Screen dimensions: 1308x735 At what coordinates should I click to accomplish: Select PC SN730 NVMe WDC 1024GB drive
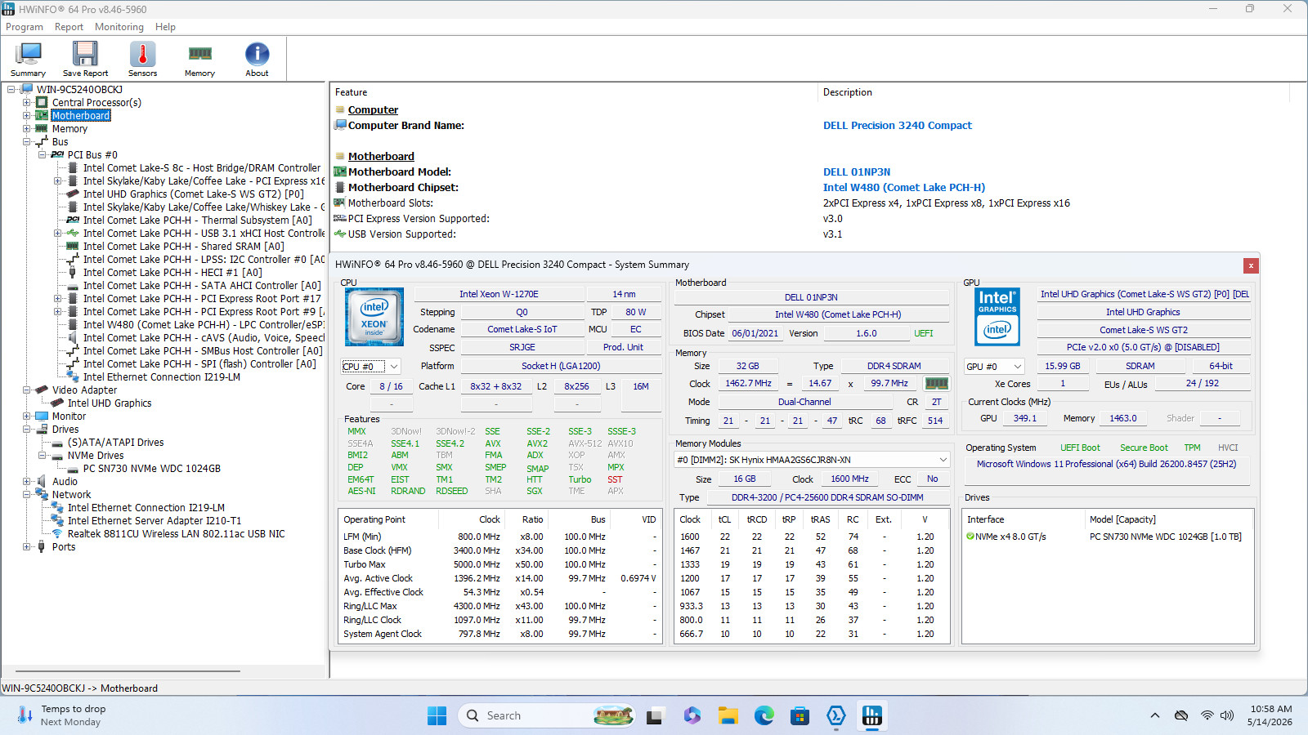(152, 469)
